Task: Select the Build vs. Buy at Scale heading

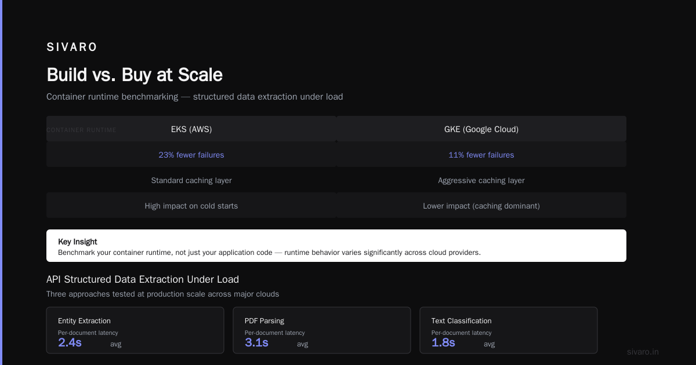Action: (x=135, y=75)
